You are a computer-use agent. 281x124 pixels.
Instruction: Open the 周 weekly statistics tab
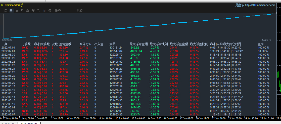[17, 11]
